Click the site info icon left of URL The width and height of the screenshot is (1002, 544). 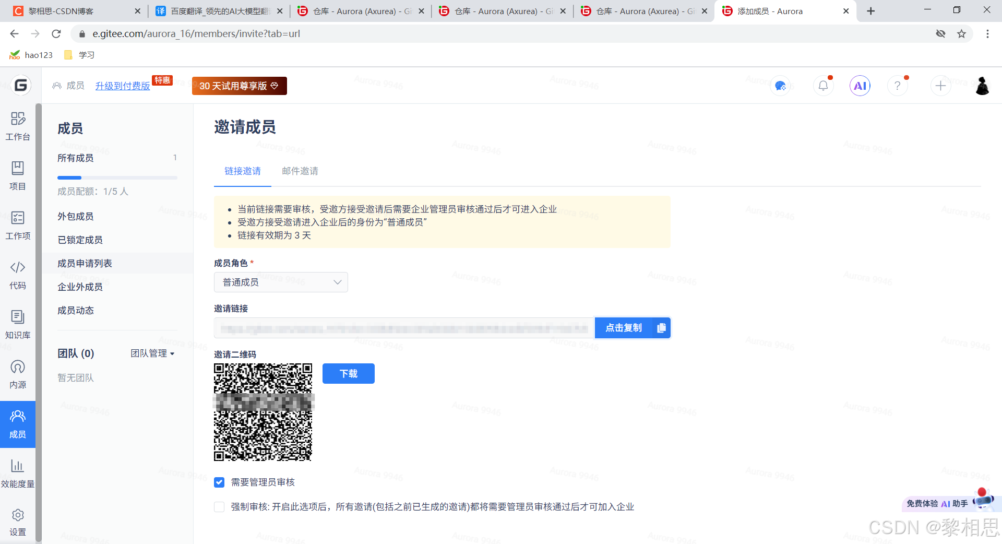81,34
